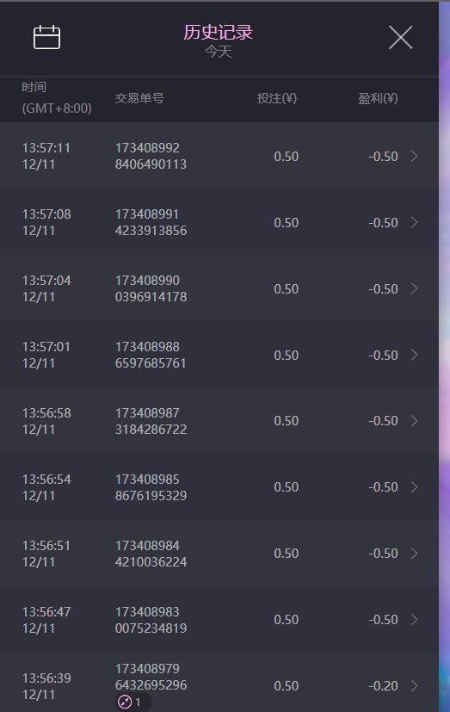
Task: Expand details arrow for 13:57:08 record
Action: coord(414,222)
